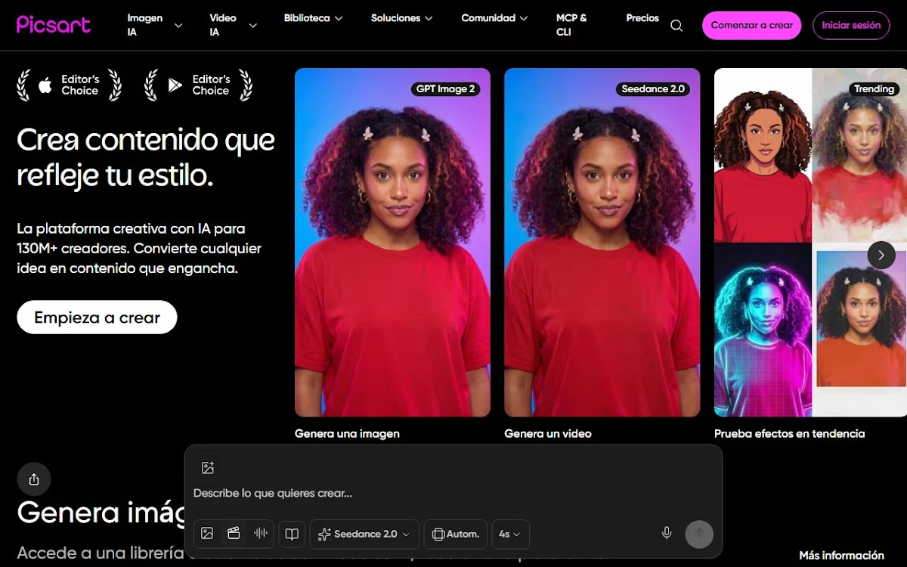Activate the microphone voice input

667,533
